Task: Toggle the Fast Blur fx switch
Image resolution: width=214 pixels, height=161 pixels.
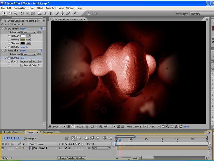Action: (x=6, y=51)
